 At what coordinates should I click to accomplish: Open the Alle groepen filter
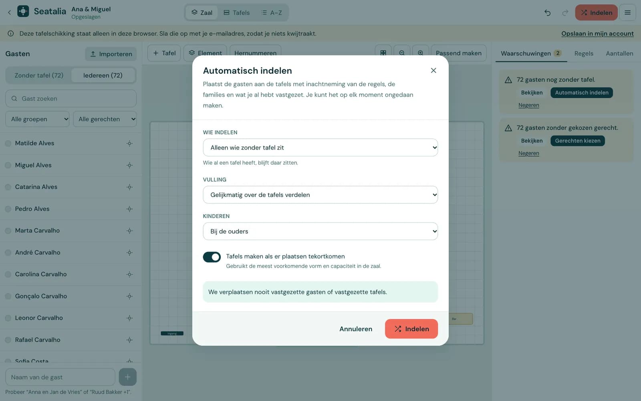(x=37, y=119)
